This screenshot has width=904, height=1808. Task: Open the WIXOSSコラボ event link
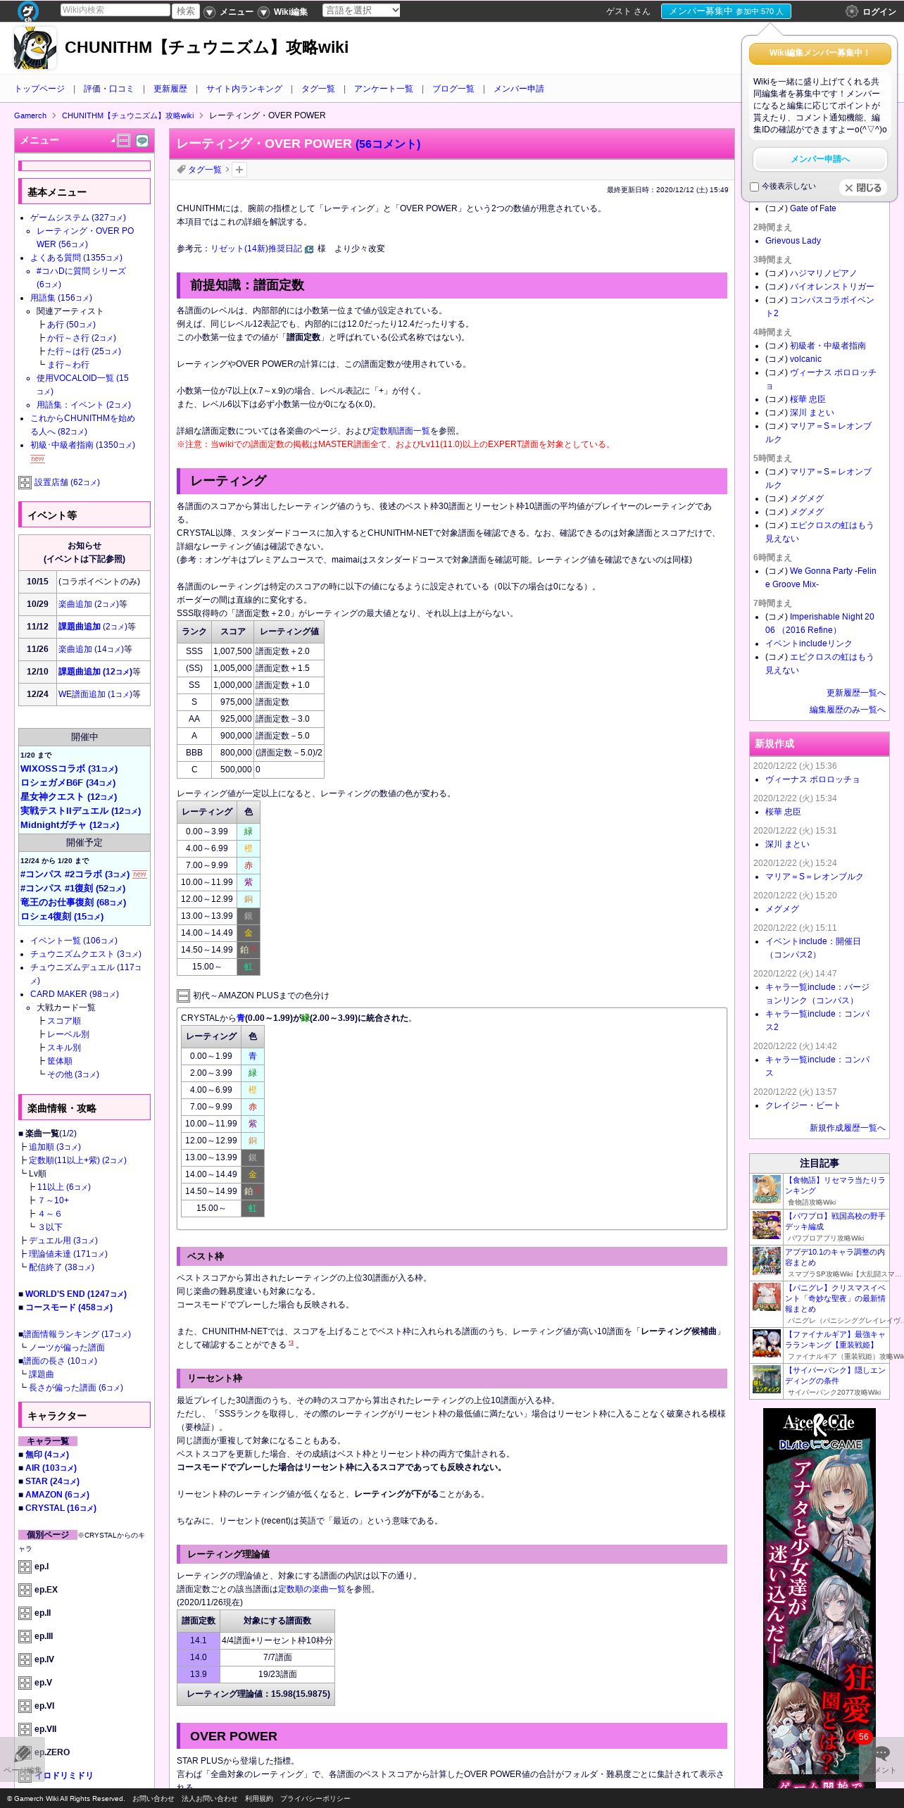pos(69,769)
